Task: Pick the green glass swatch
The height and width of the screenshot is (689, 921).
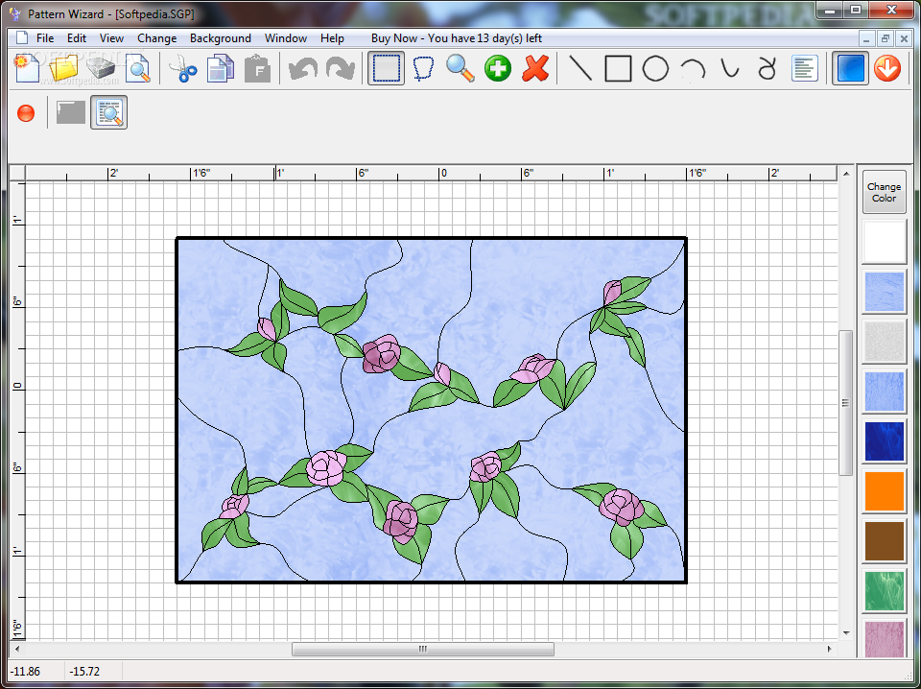Action: [x=884, y=591]
